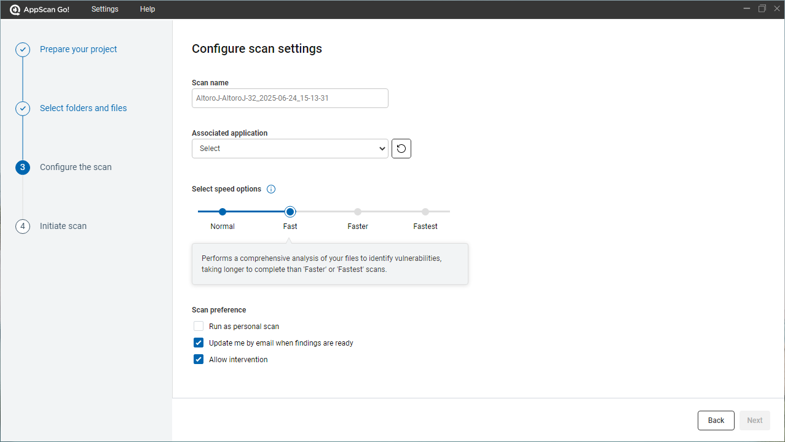Click the Select folders and files checkmark icon
The image size is (785, 442).
pyautogui.click(x=23, y=109)
